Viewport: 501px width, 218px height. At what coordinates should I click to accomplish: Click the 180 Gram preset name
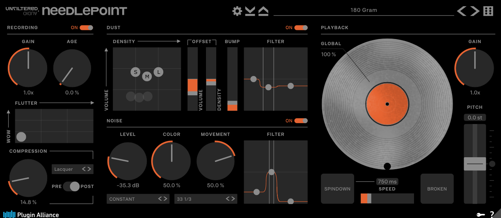tap(364, 10)
